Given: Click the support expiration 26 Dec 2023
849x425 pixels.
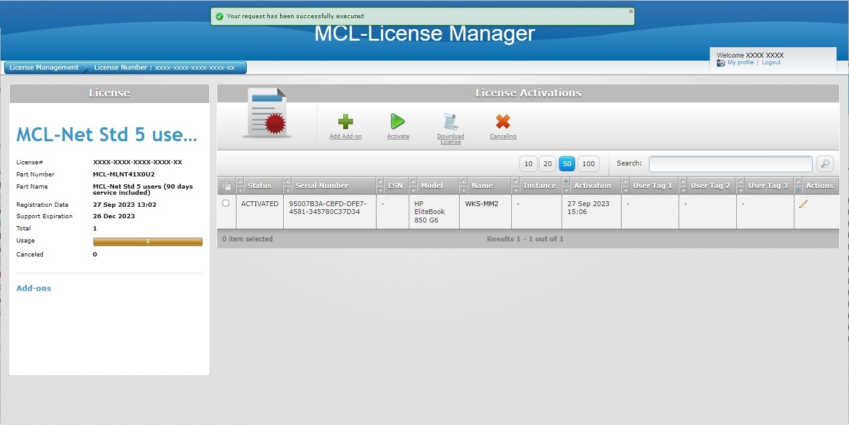Looking at the screenshot, I should tap(114, 216).
